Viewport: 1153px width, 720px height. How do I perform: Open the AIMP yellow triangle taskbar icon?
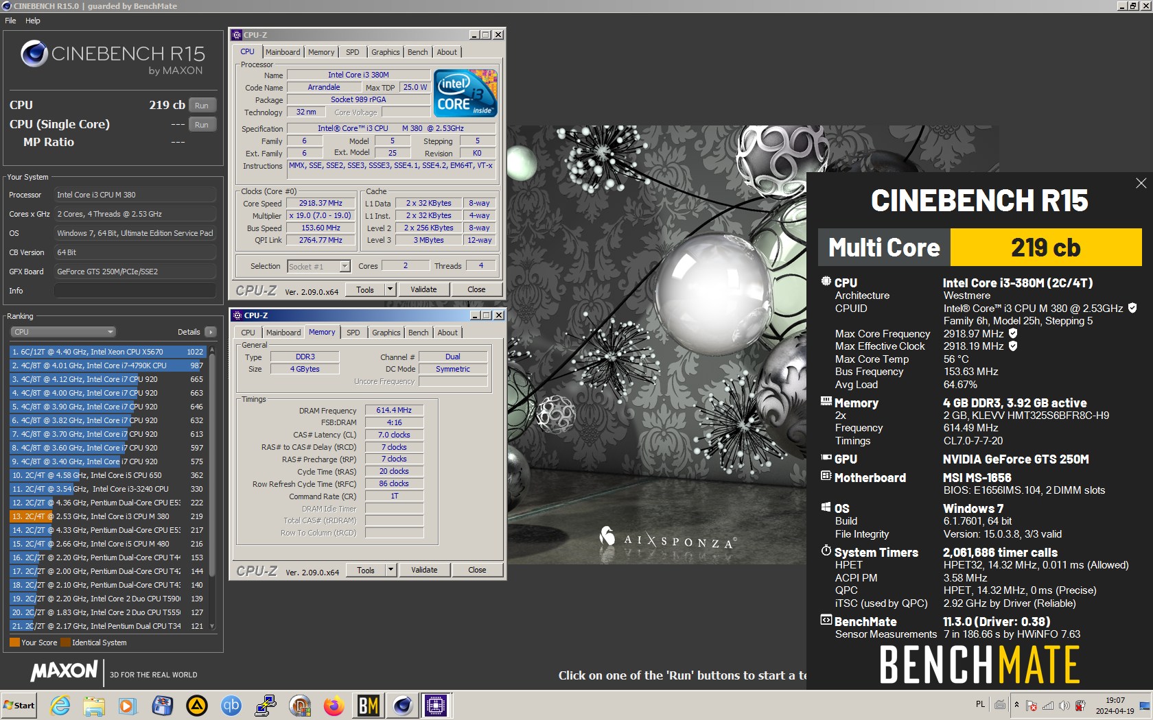click(197, 705)
